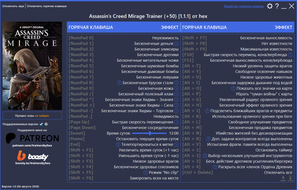
Task: Click the [F11] hotkey label
Action: point(188,60)
